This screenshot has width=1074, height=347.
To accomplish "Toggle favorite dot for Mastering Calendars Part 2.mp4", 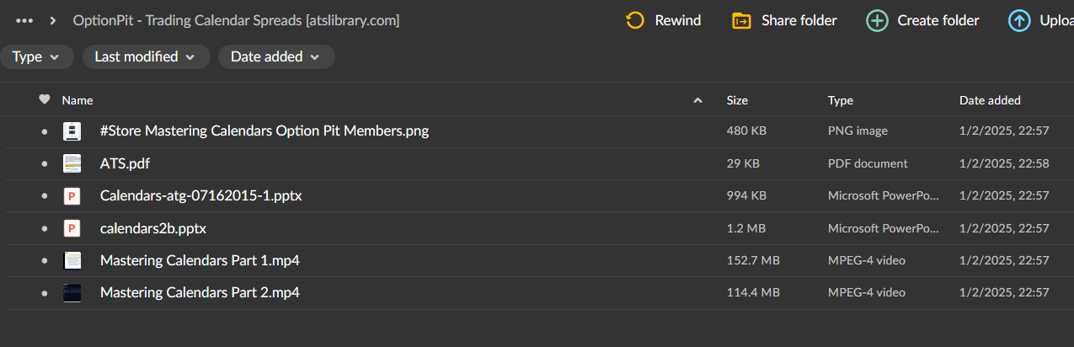I will click(x=45, y=293).
